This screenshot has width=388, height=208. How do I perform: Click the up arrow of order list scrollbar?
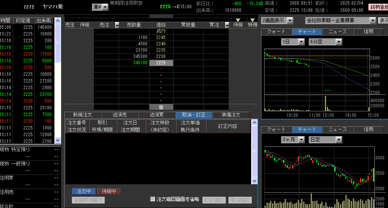coord(254,123)
